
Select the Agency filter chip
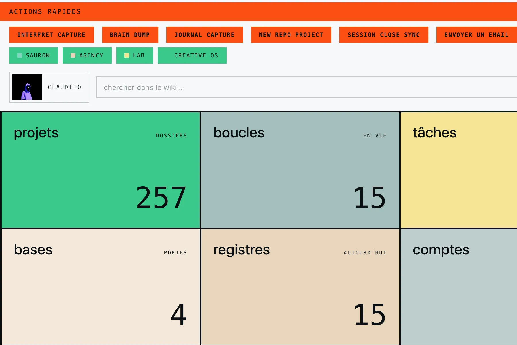87,55
